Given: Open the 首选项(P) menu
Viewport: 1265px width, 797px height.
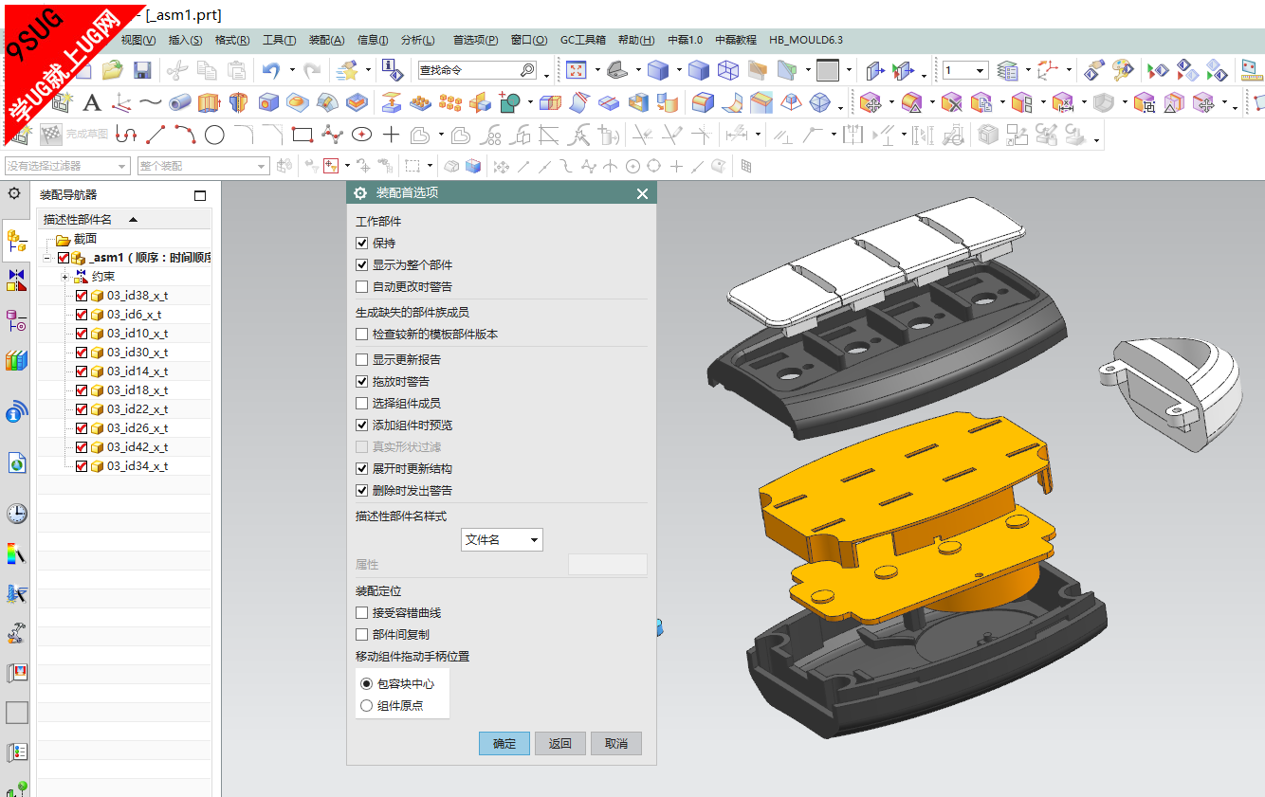Looking at the screenshot, I should 475,40.
